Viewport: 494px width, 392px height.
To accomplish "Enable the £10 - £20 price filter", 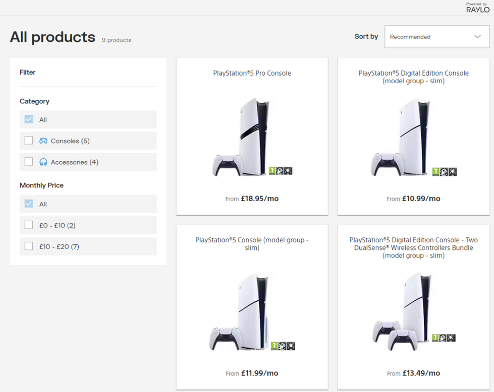I will click(29, 246).
